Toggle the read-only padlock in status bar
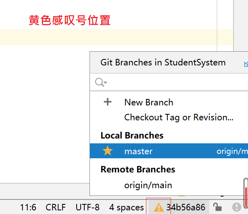Screen dimensions: 248x214 [217, 208]
